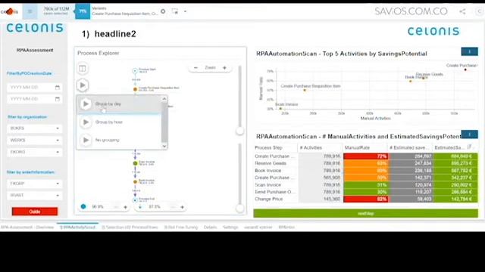Open calendar picker for the first date field
Viewport: 485px width, 272px height.
point(58,88)
